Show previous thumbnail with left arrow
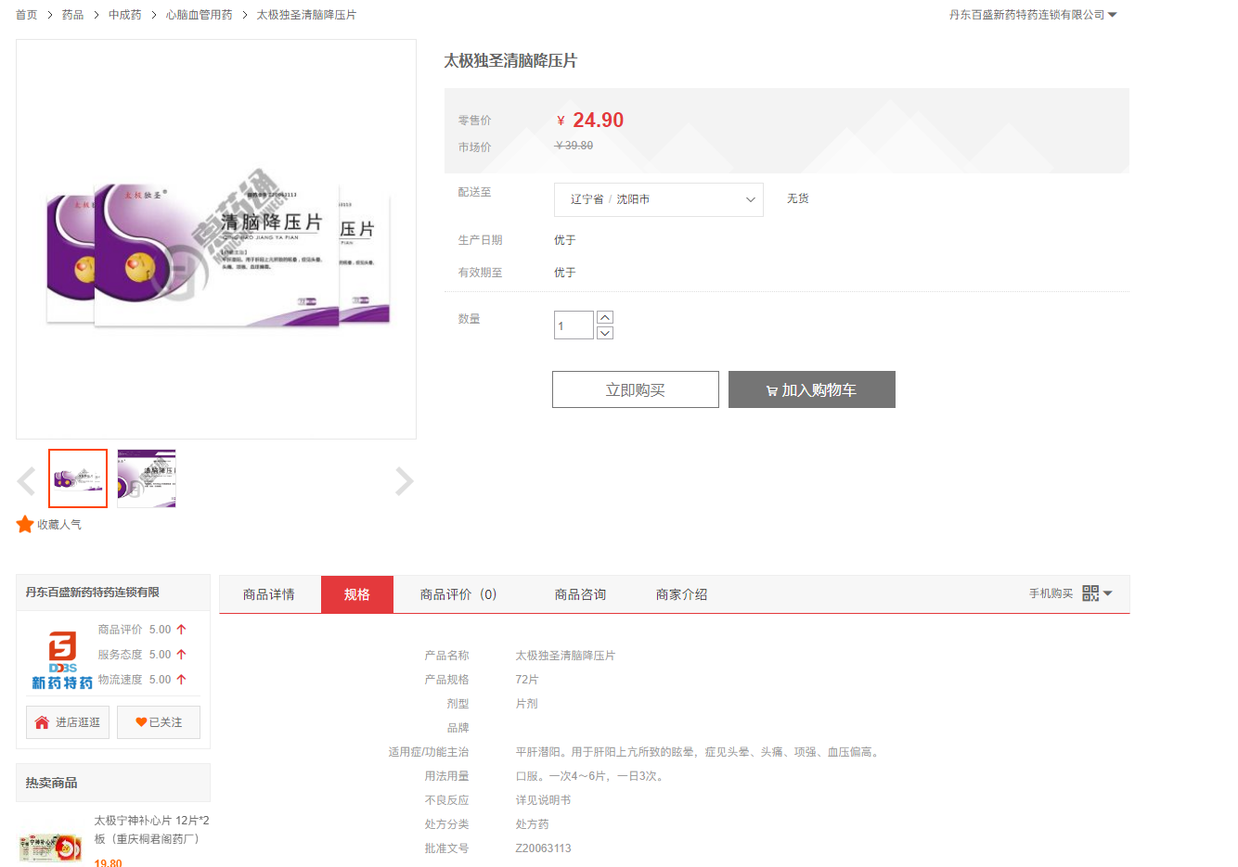Image resolution: width=1238 pixels, height=867 pixels. [x=26, y=481]
